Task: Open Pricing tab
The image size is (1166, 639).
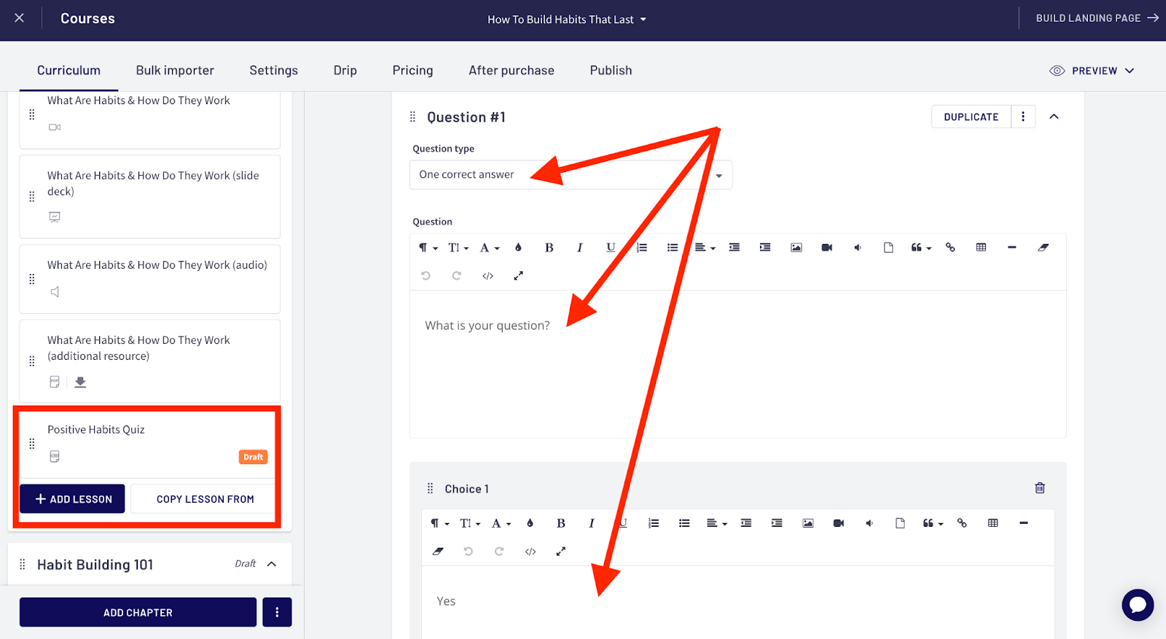Action: click(412, 71)
